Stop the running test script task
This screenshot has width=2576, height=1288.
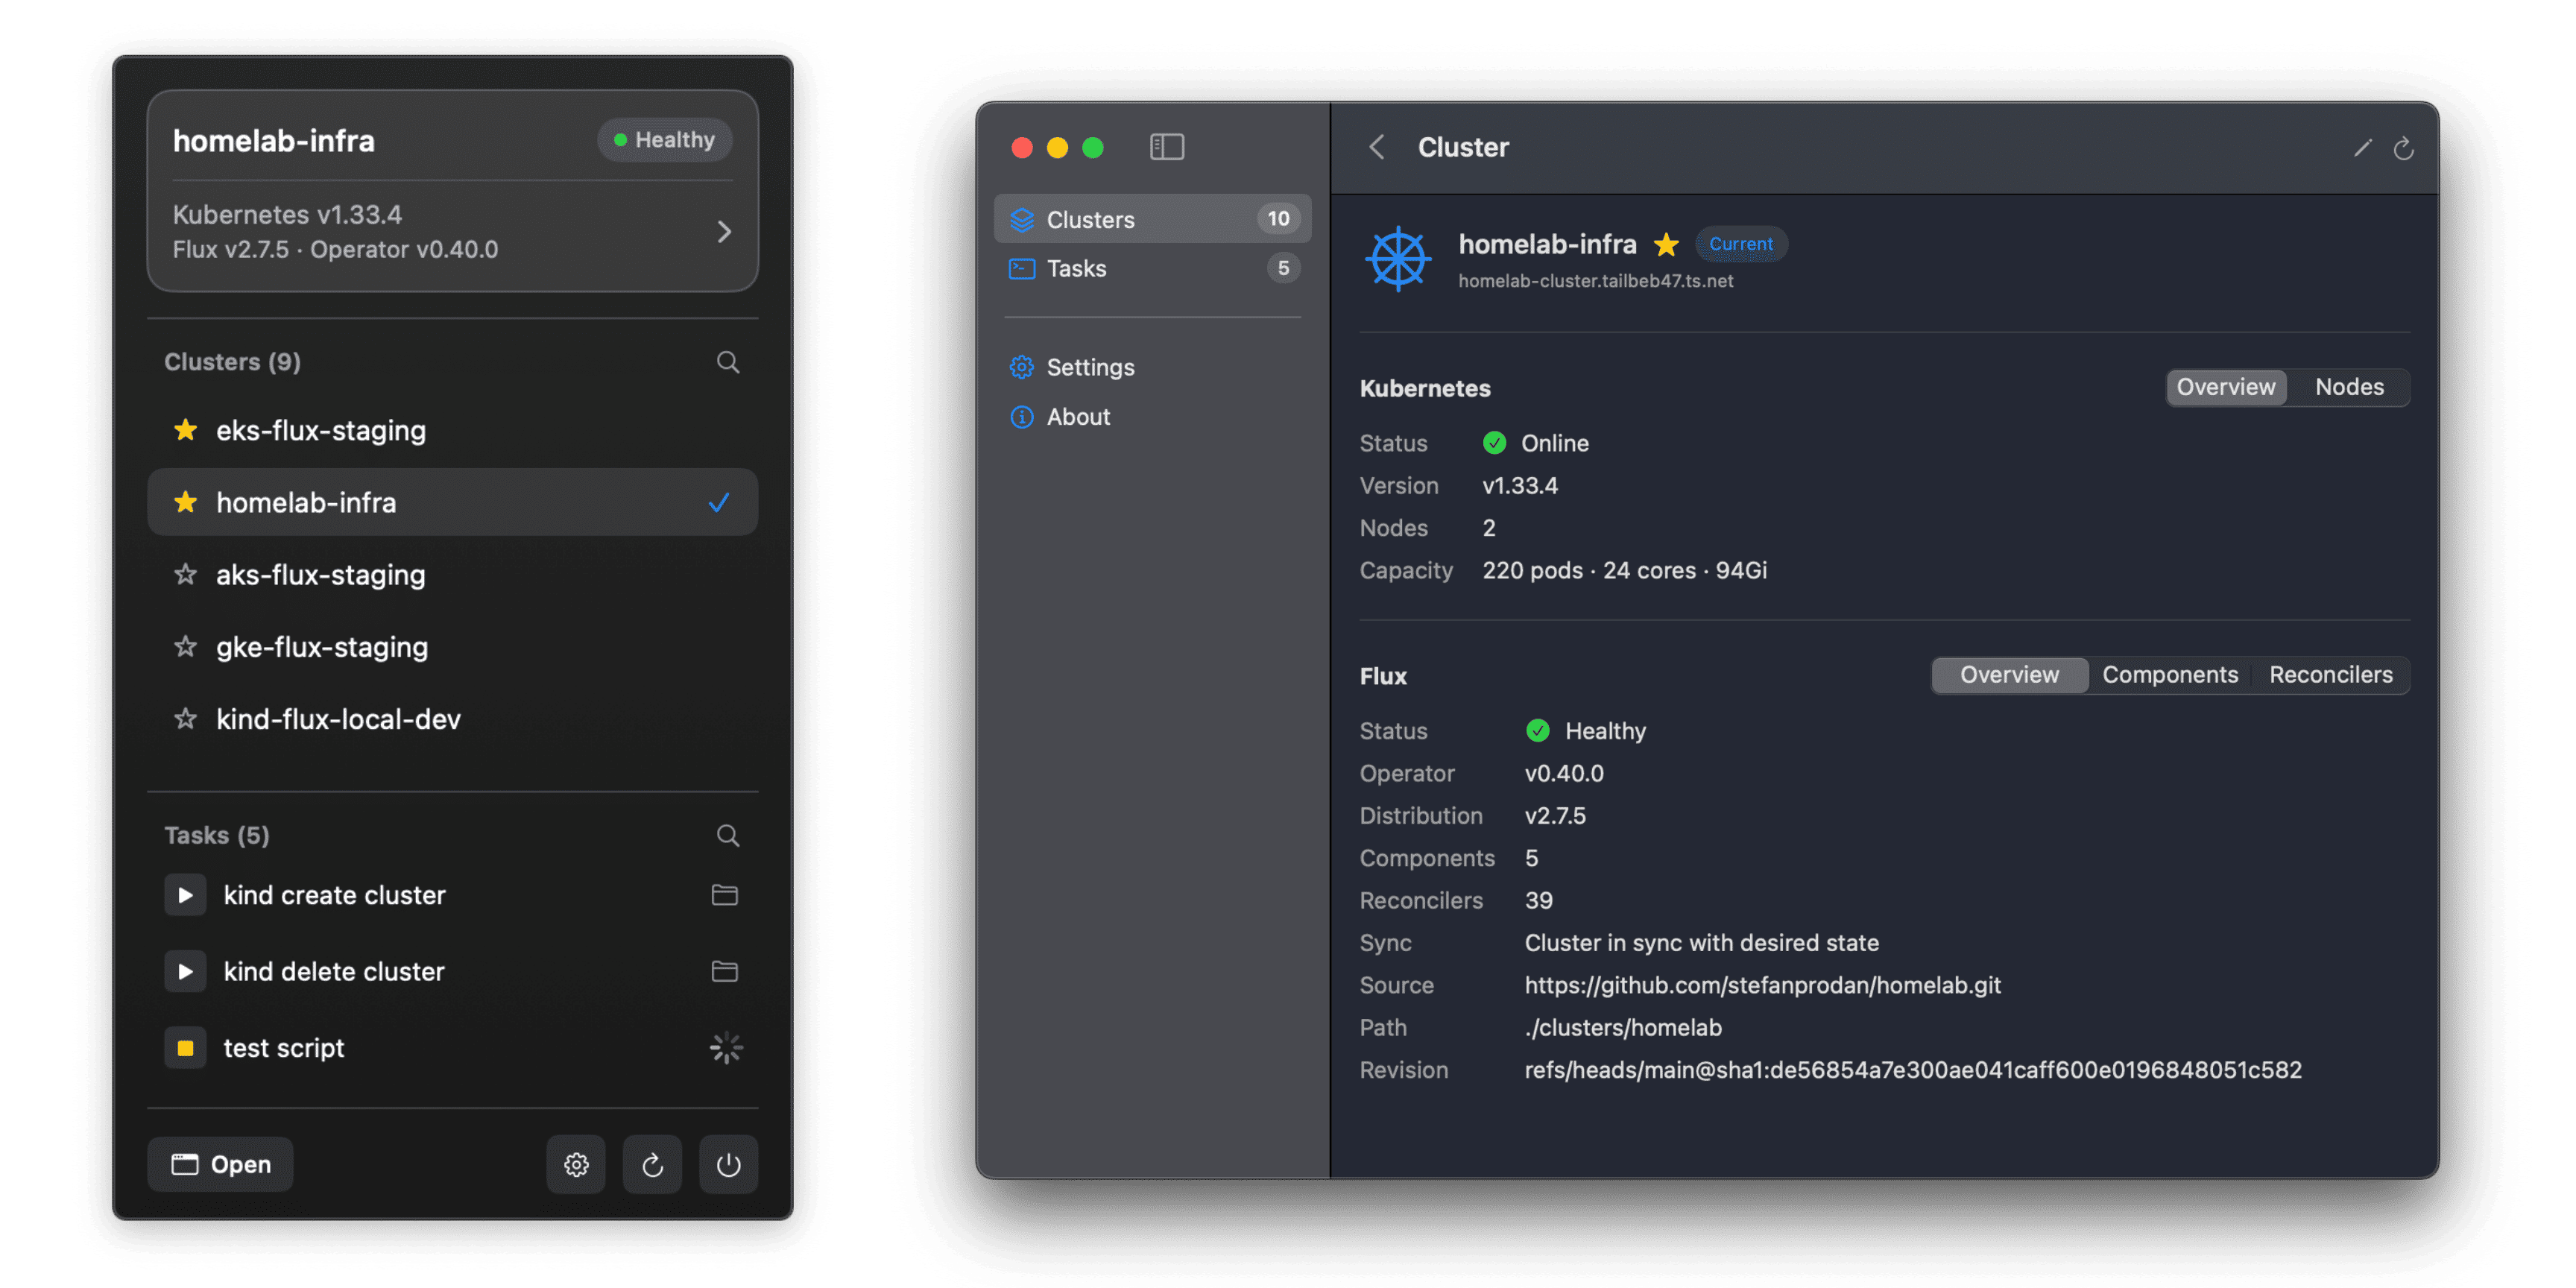click(x=185, y=1048)
